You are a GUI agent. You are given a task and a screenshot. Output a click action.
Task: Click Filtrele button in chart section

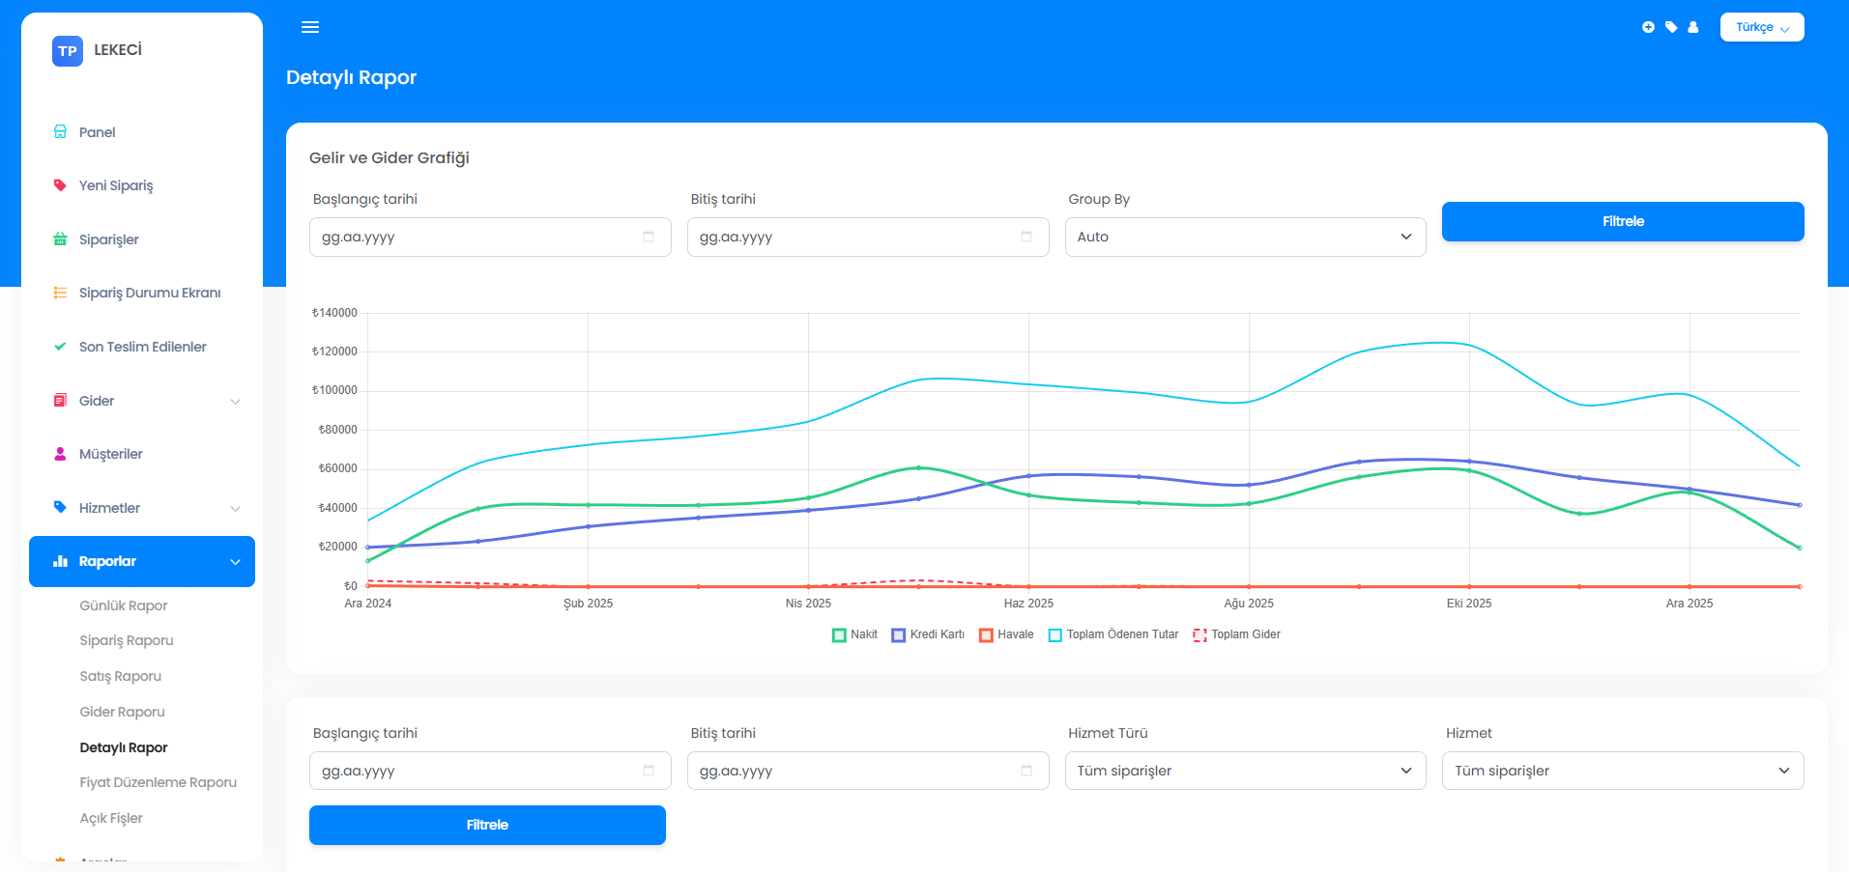[x=1623, y=221]
